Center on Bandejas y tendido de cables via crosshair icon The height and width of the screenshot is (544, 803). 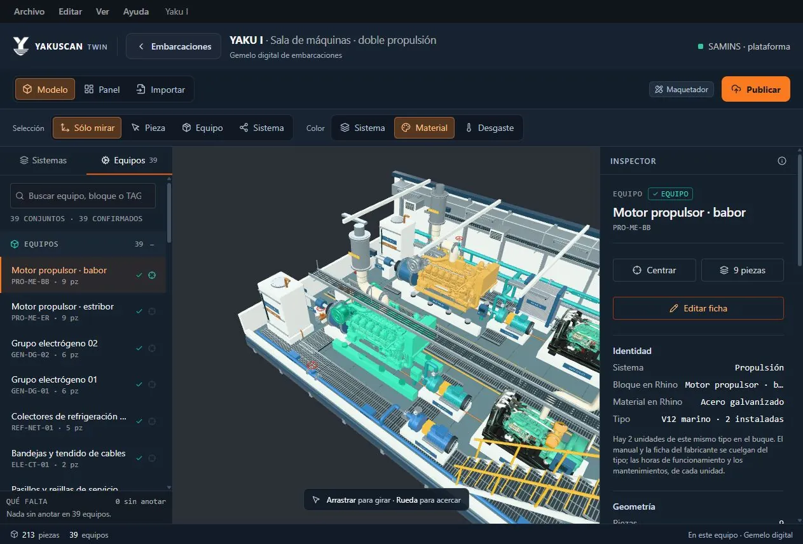coord(152,458)
